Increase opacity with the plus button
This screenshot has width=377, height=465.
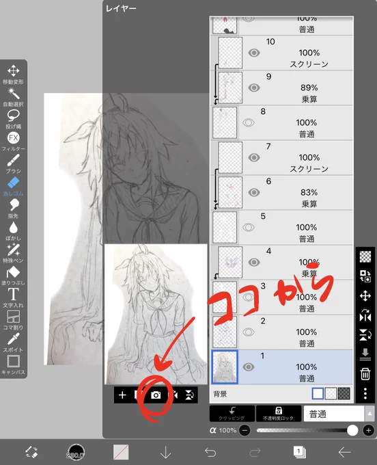[368, 430]
